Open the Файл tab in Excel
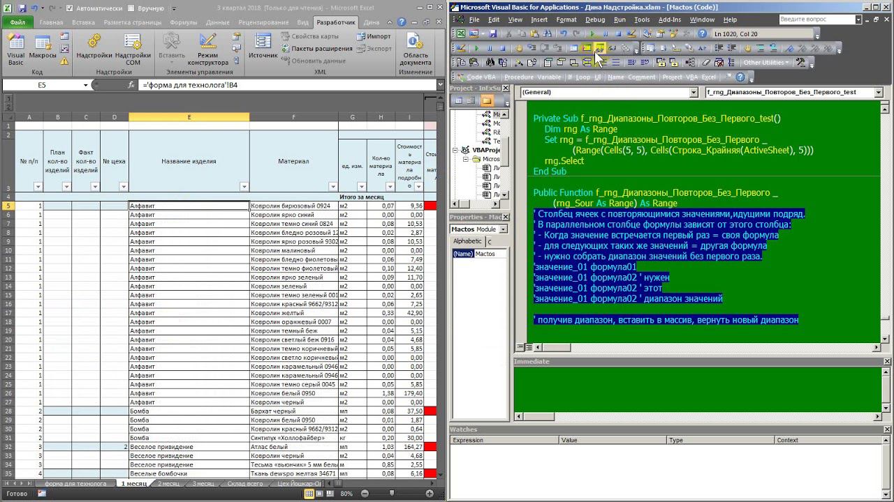894x502 pixels. pyautogui.click(x=17, y=22)
